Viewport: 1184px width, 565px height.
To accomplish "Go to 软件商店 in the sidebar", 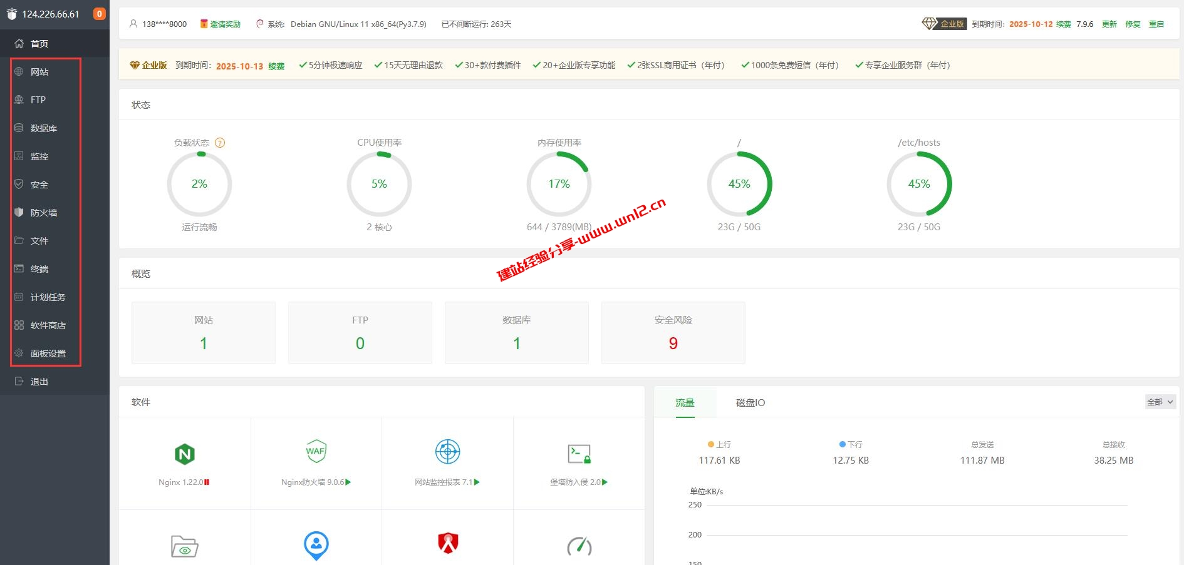I will (48, 325).
